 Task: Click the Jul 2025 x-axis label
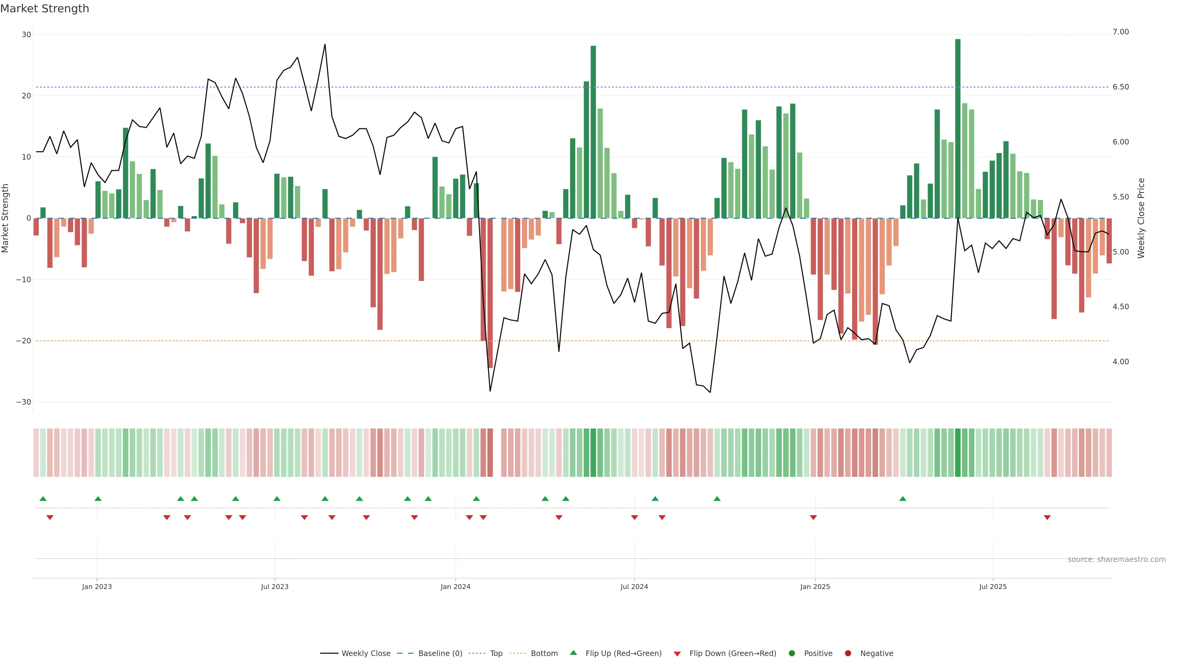(x=992, y=587)
